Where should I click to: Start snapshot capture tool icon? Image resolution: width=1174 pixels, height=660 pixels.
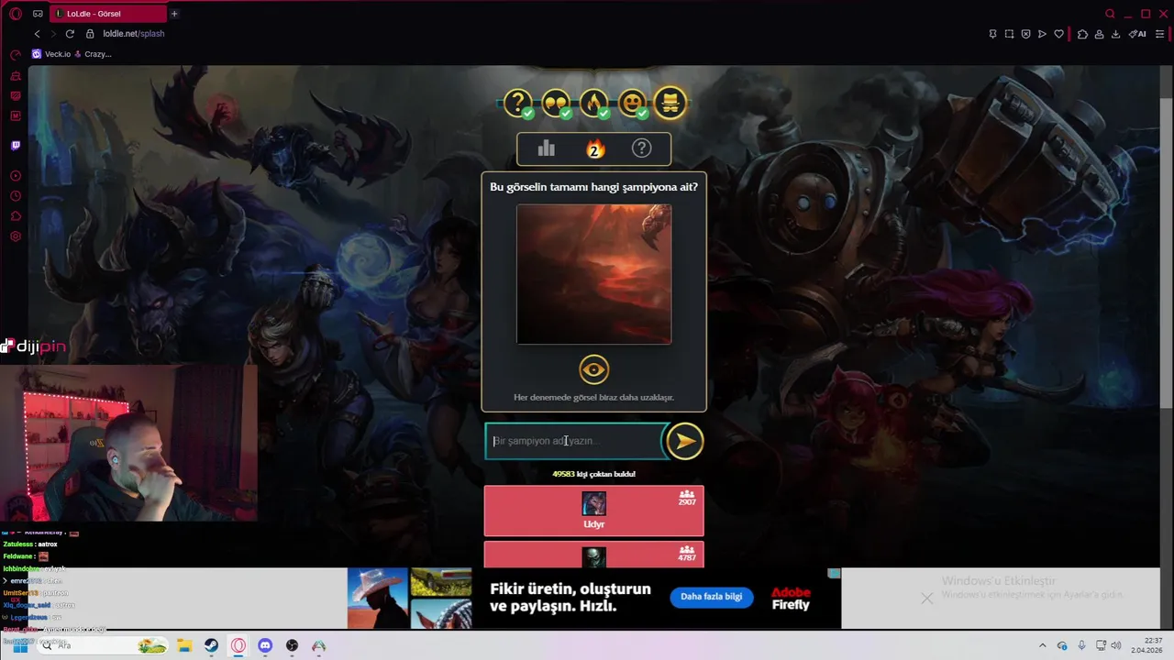pos(1009,34)
